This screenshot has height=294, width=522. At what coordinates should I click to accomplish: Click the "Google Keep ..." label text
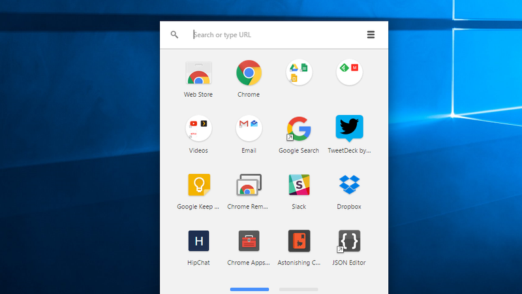(198, 206)
